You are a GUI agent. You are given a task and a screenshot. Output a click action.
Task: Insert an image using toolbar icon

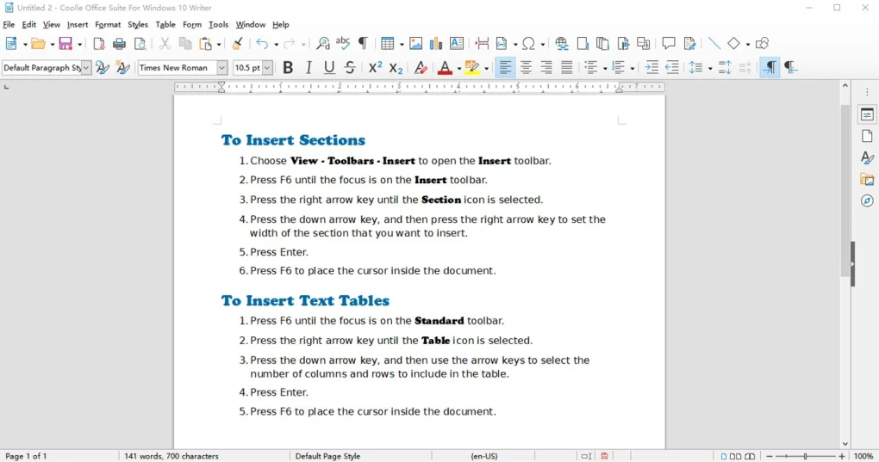[x=416, y=44]
